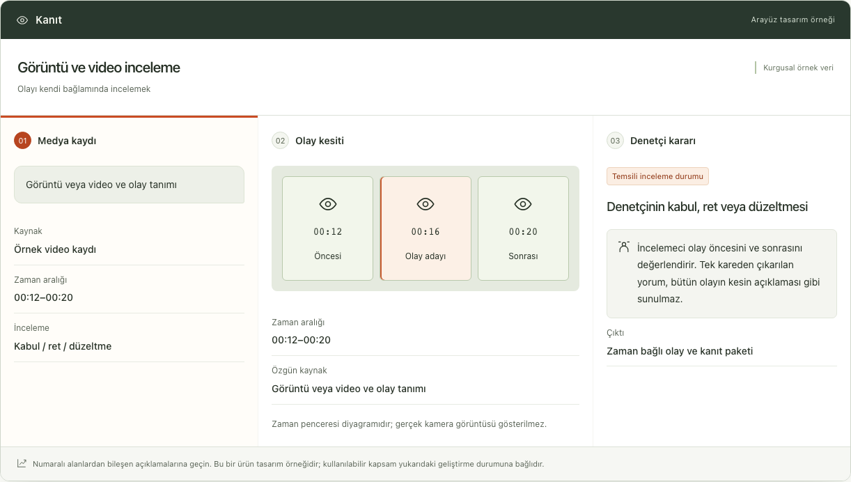Viewport: 851px width, 482px height.
Task: Click the Kurgusal örnek veri label
Action: click(x=798, y=68)
